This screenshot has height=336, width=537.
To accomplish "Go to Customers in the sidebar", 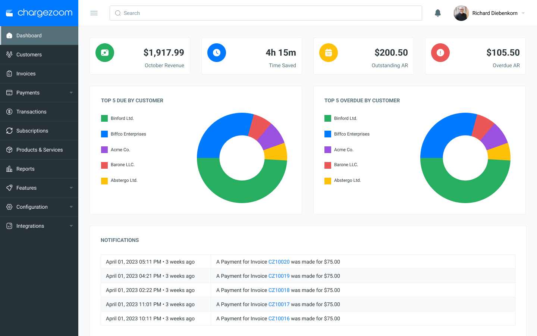I will click(39, 55).
